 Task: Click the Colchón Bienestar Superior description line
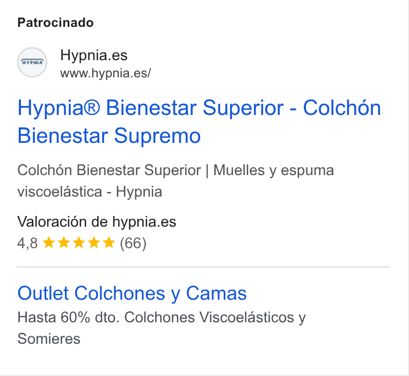click(x=176, y=170)
